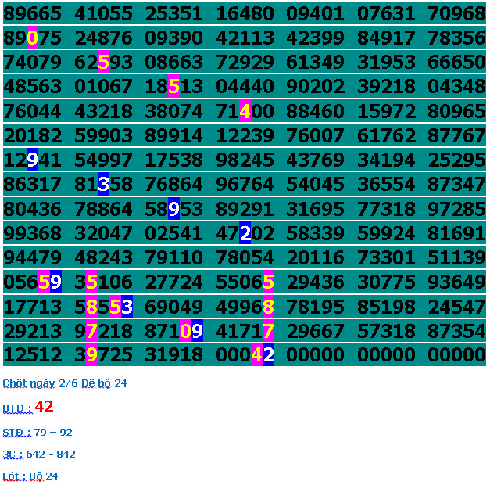Click the number 89665 in the first row

click(33, 14)
